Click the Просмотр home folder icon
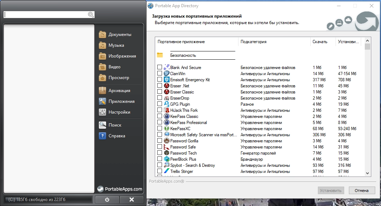This screenshot has height=206, width=381. [102, 78]
